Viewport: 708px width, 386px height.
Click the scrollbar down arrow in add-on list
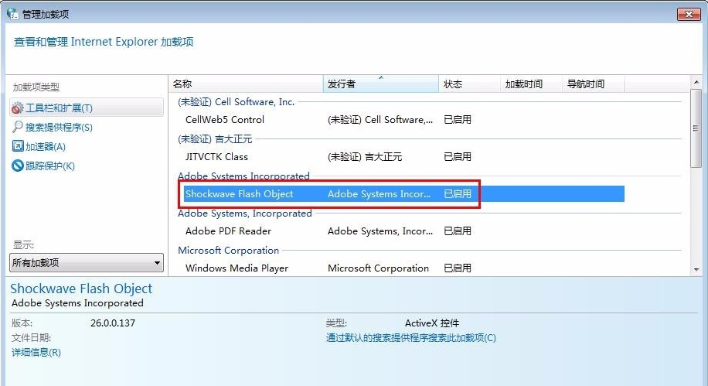click(696, 269)
